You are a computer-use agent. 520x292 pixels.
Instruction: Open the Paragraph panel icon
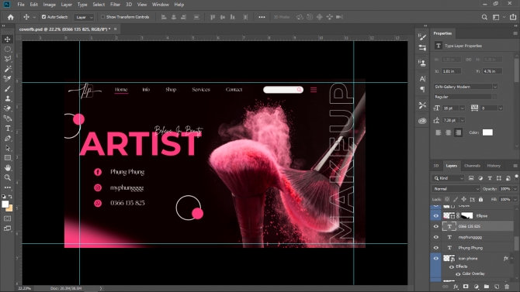pyautogui.click(x=422, y=89)
